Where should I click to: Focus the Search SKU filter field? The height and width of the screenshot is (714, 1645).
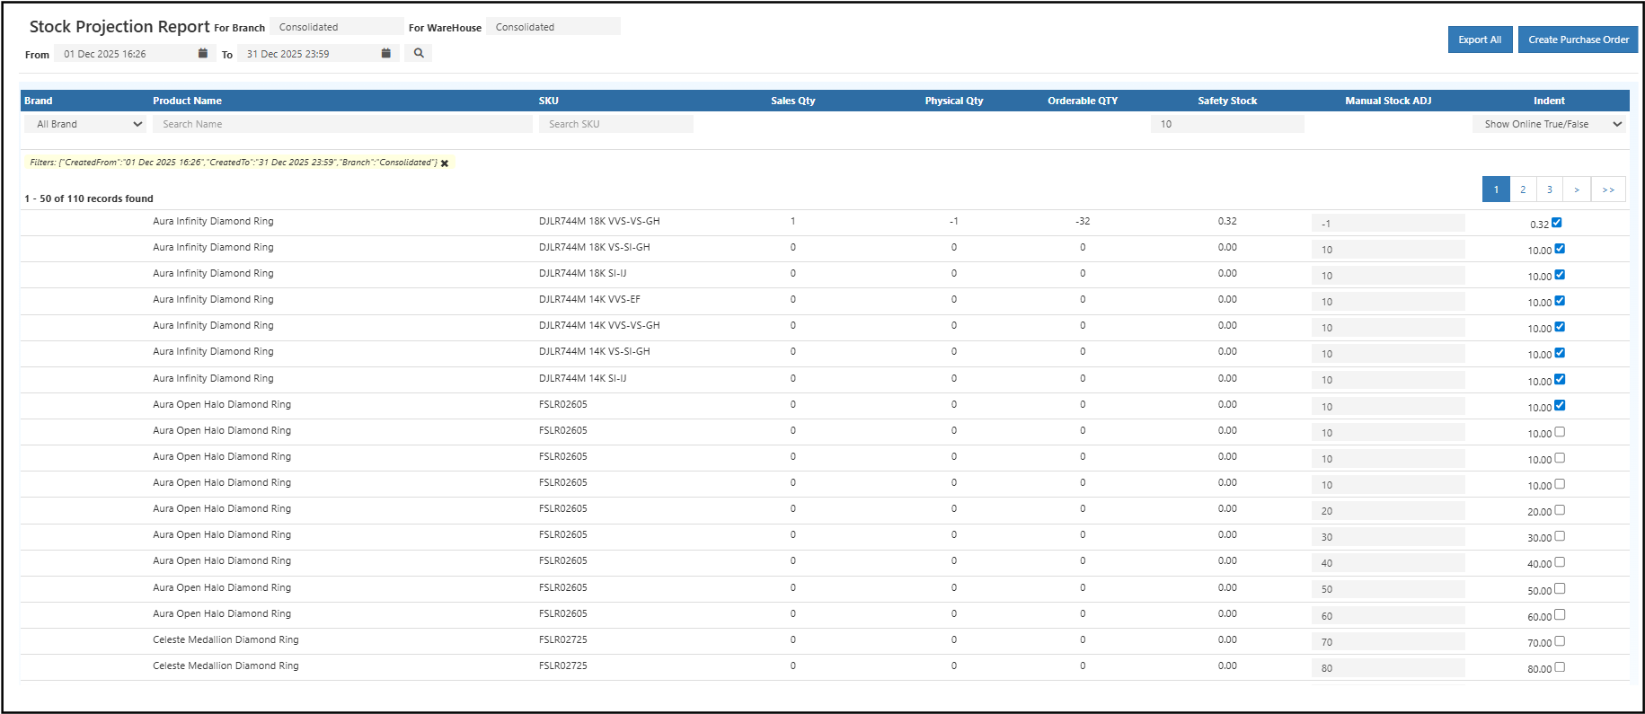[x=615, y=124]
